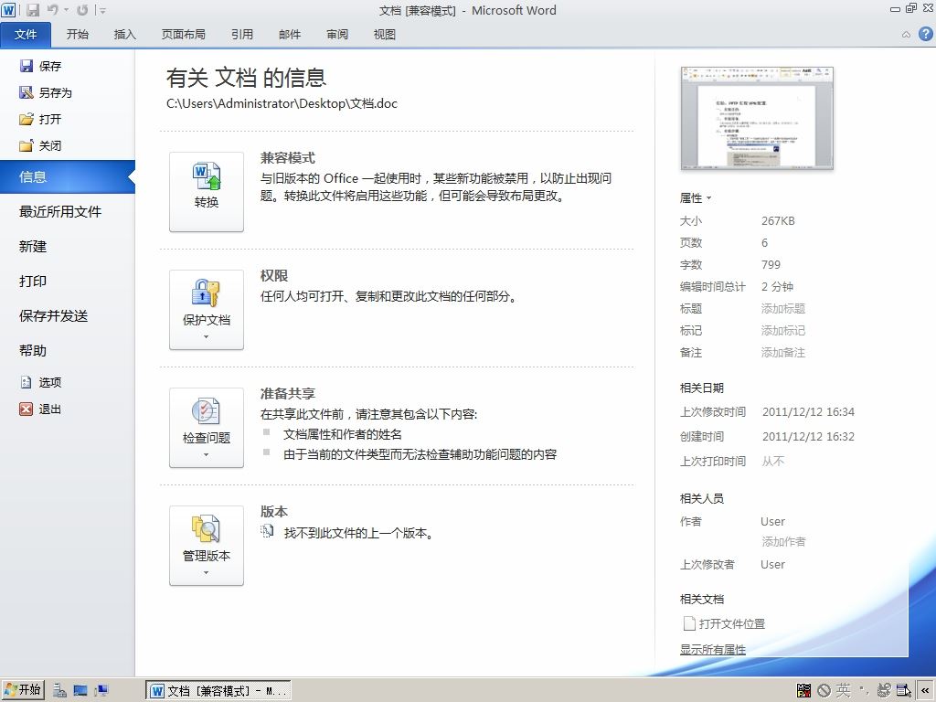
Task: Open the customize quick access toolbar arrow
Action: [102, 10]
